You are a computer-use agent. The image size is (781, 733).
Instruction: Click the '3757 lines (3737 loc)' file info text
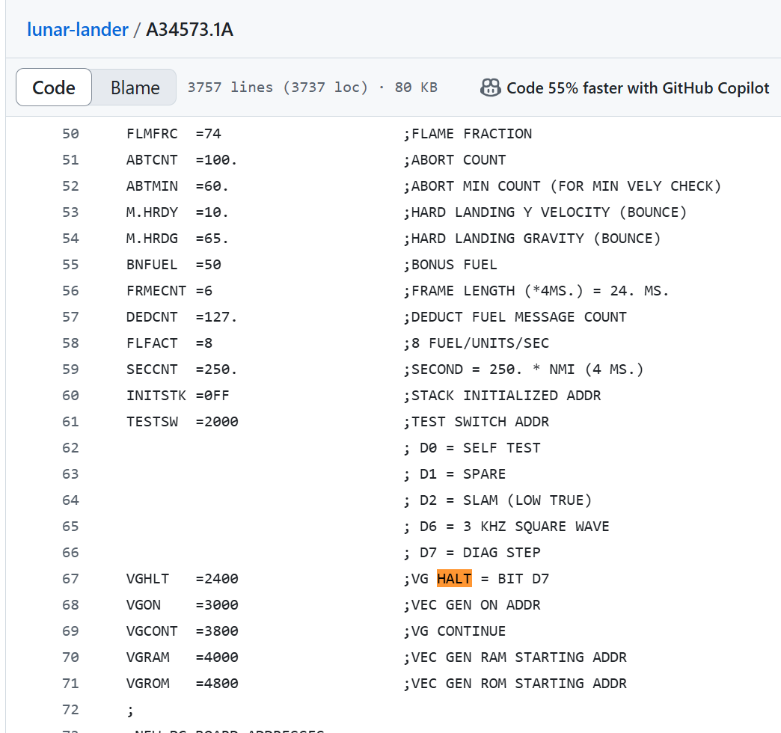[x=278, y=88]
